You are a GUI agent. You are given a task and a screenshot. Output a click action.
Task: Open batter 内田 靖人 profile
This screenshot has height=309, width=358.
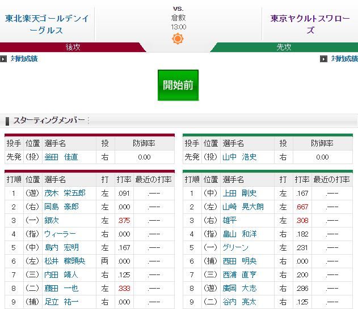click(x=61, y=274)
